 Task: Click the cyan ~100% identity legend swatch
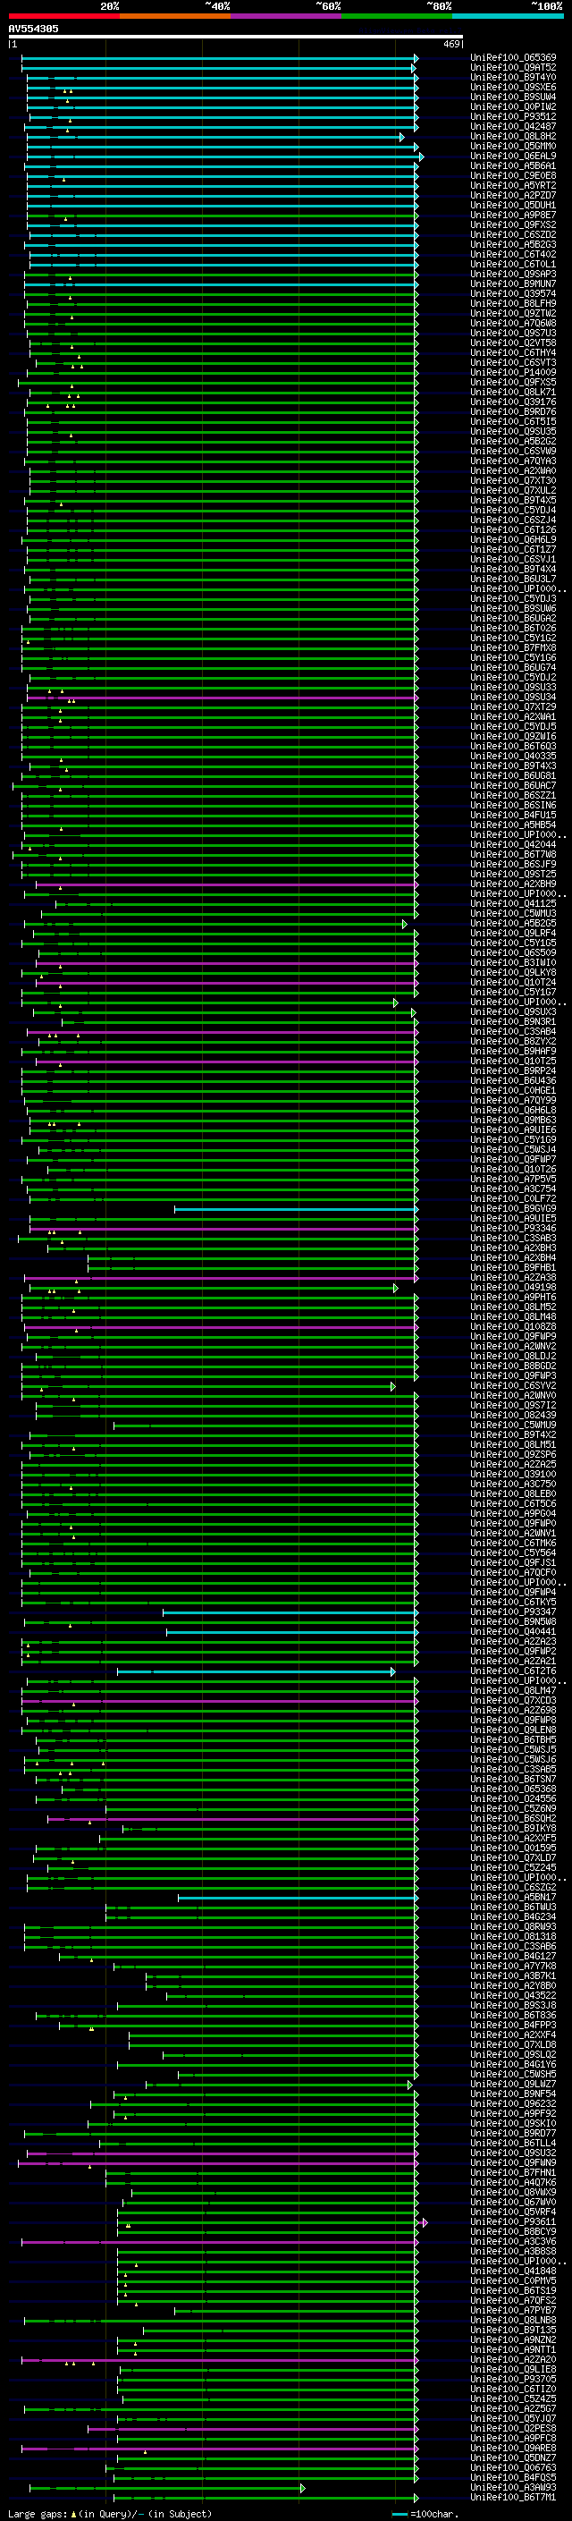508,16
